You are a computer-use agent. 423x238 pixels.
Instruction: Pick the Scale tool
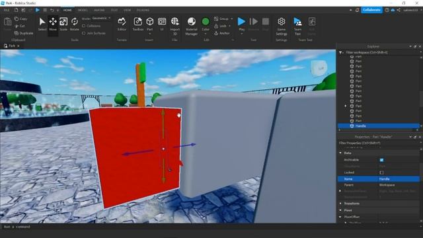click(x=63, y=24)
